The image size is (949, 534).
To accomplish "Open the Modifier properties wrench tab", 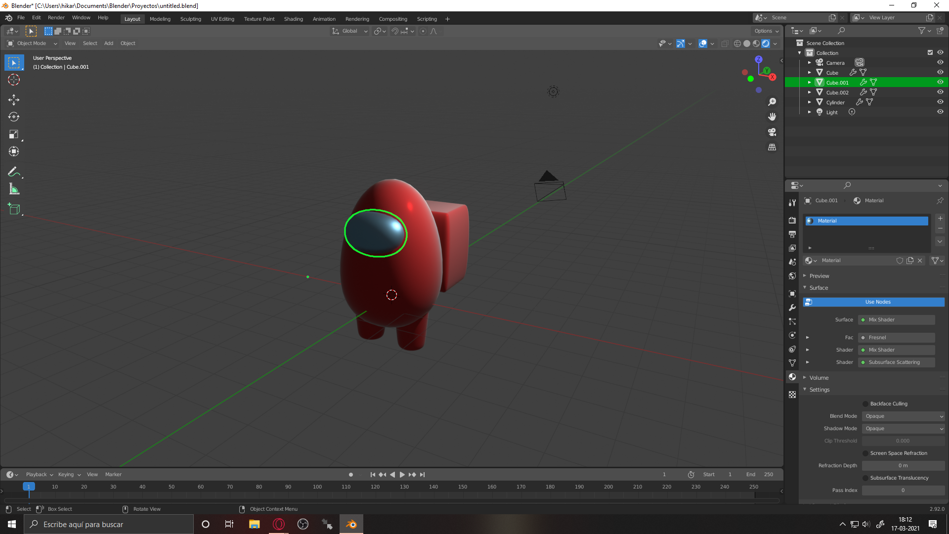I will 792,308.
